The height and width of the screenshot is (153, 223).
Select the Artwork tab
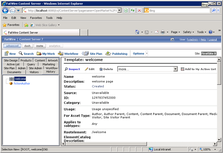[53, 60]
